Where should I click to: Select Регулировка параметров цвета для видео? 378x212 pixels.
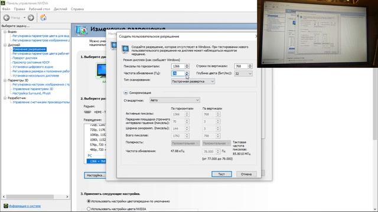click(41, 36)
